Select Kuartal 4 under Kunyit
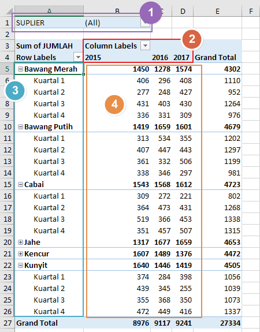The width and height of the screenshot is (260, 332). pos(49,311)
